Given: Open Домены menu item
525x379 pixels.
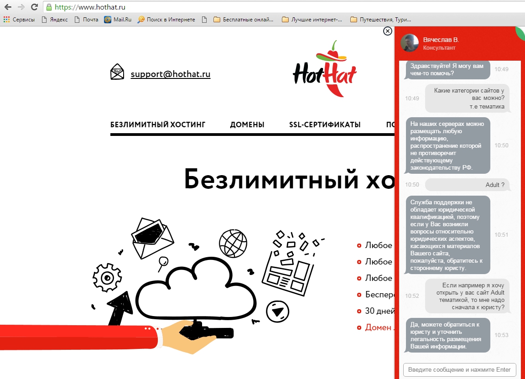Looking at the screenshot, I should [x=247, y=125].
